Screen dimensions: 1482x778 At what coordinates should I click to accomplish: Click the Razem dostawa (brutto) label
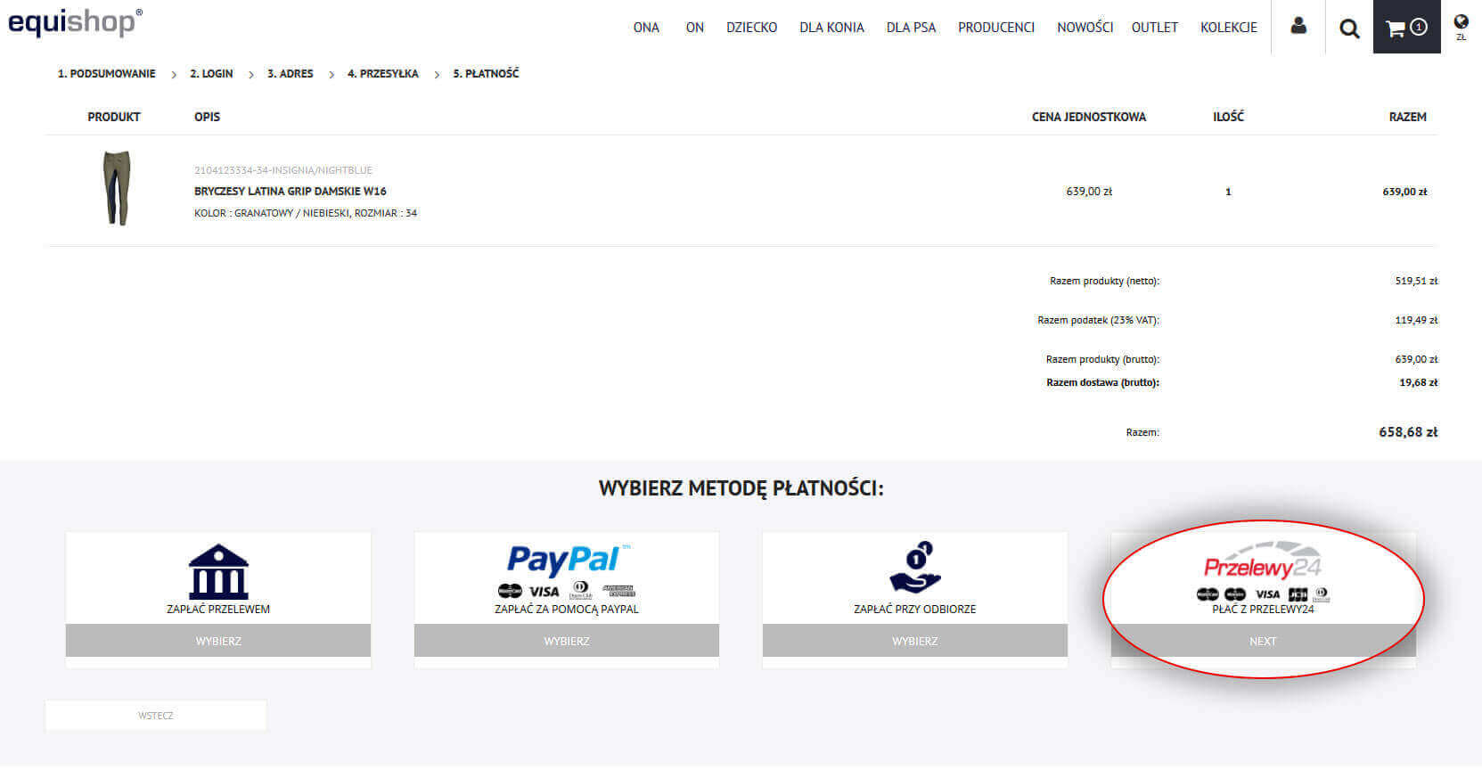[1103, 382]
